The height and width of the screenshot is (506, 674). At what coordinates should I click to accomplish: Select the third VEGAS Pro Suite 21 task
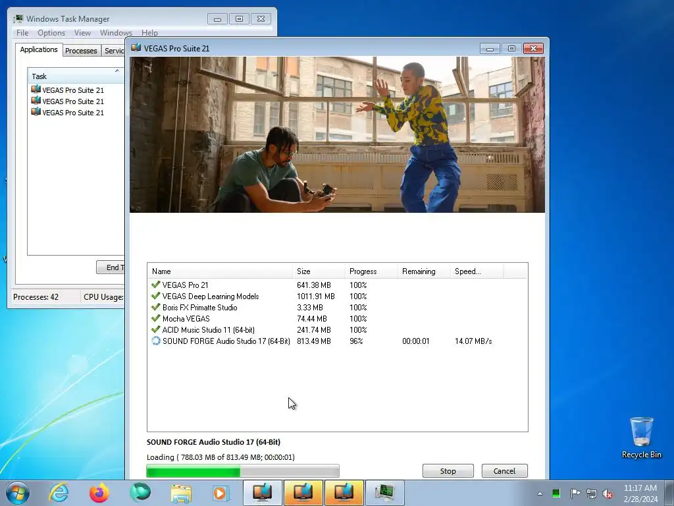coord(73,112)
